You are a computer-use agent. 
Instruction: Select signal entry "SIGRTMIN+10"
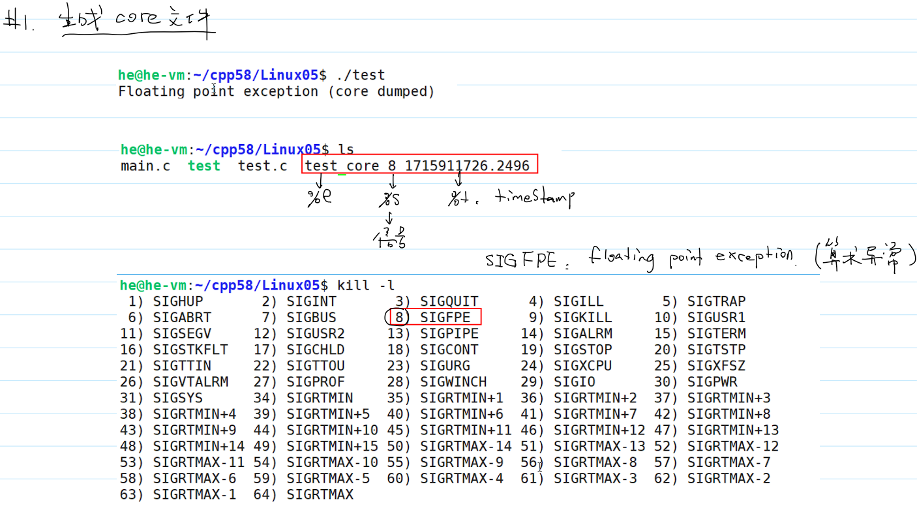coord(333,430)
